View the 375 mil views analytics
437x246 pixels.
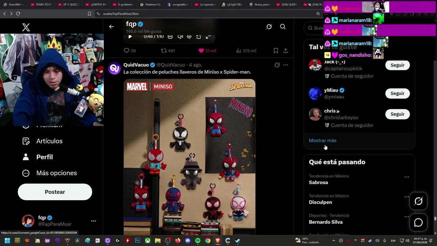pos(246,51)
